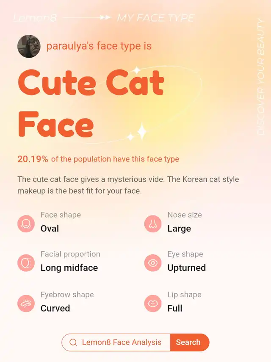Click the lip shape icon

[x=153, y=304]
